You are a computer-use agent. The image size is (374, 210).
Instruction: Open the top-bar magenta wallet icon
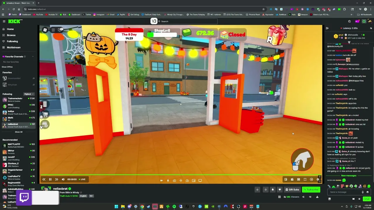(x=357, y=21)
